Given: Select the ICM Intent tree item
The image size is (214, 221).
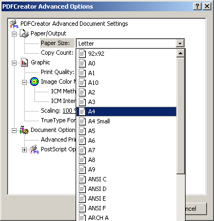Looking at the screenshot, I should 63,101.
